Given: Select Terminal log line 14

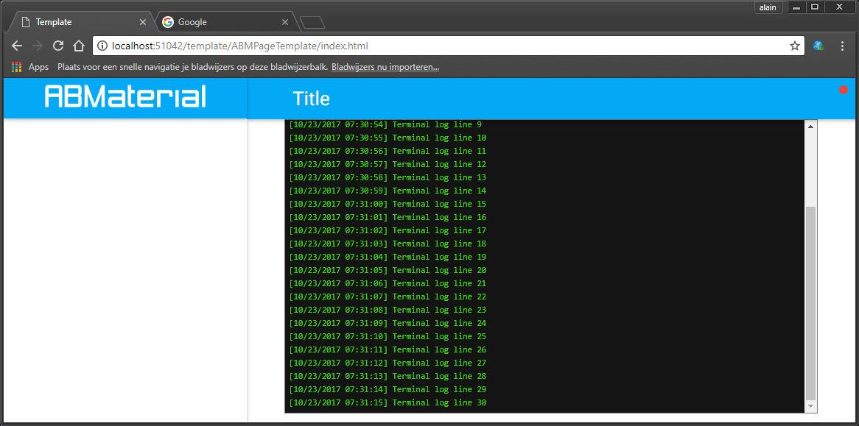Looking at the screenshot, I should click(388, 191).
